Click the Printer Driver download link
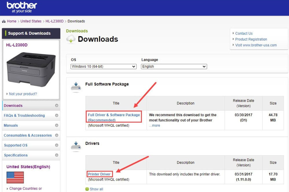The image size is (289, 192). point(99,174)
